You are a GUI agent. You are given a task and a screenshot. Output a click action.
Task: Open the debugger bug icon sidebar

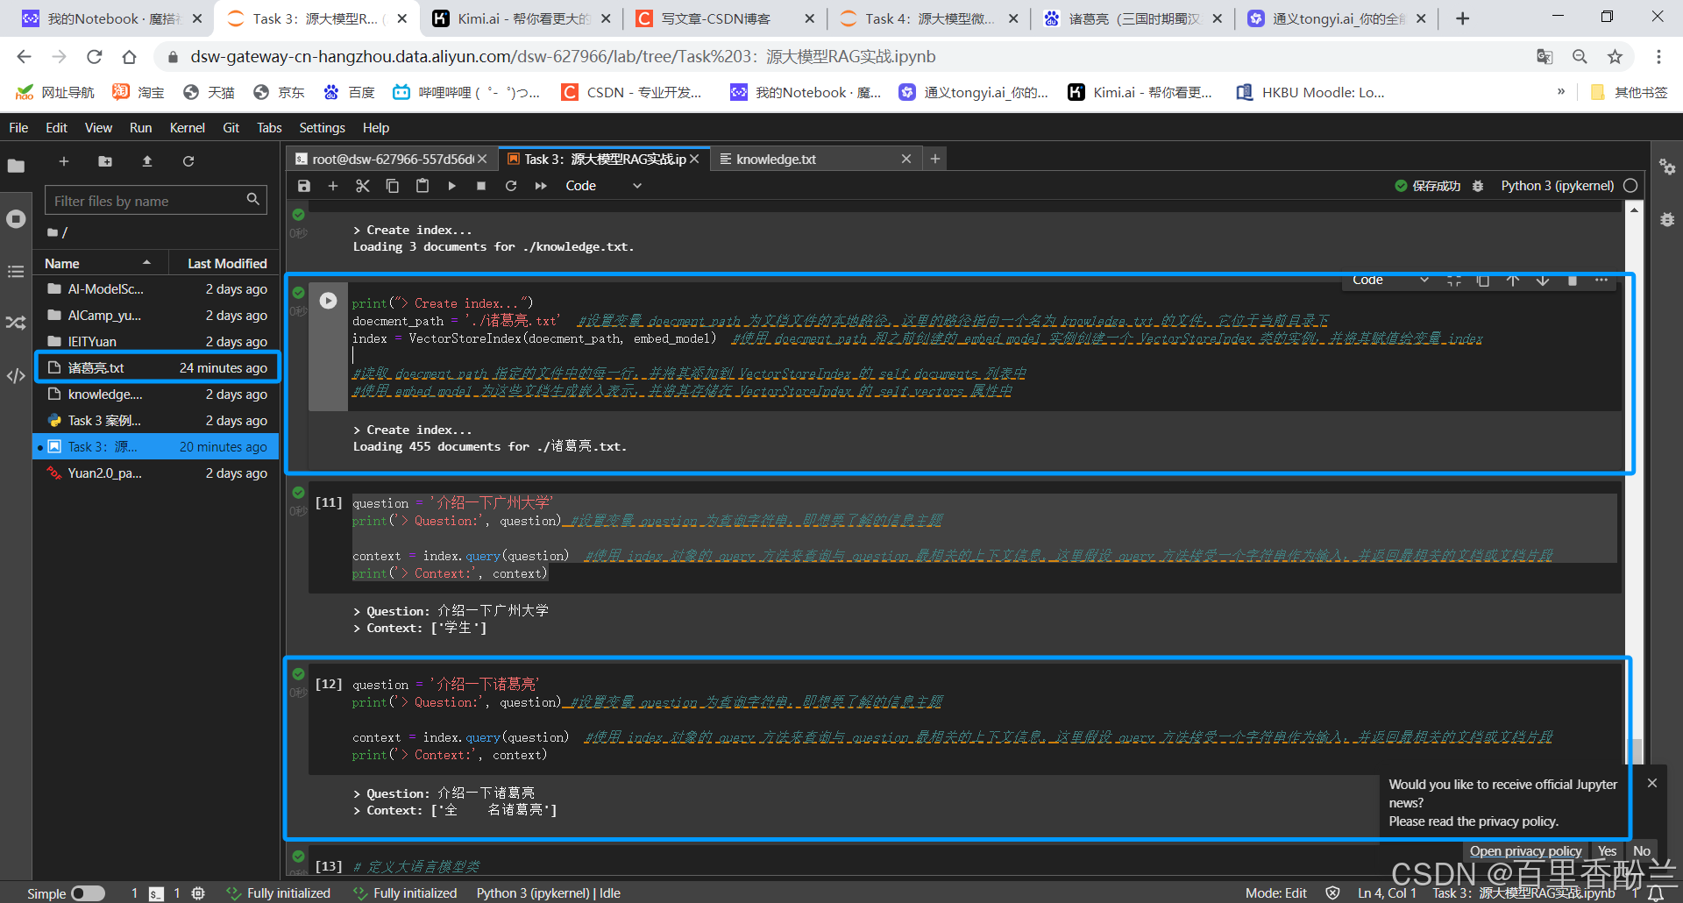pos(1667,219)
